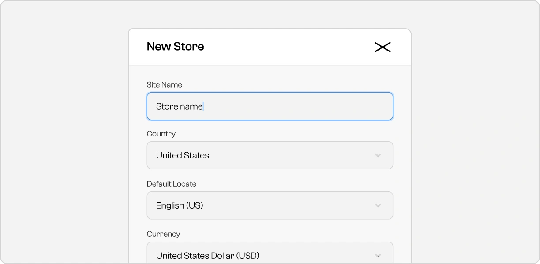Click the gray backdrop outside the dialog
Viewport: 540px width, 264px height.
coord(62,132)
